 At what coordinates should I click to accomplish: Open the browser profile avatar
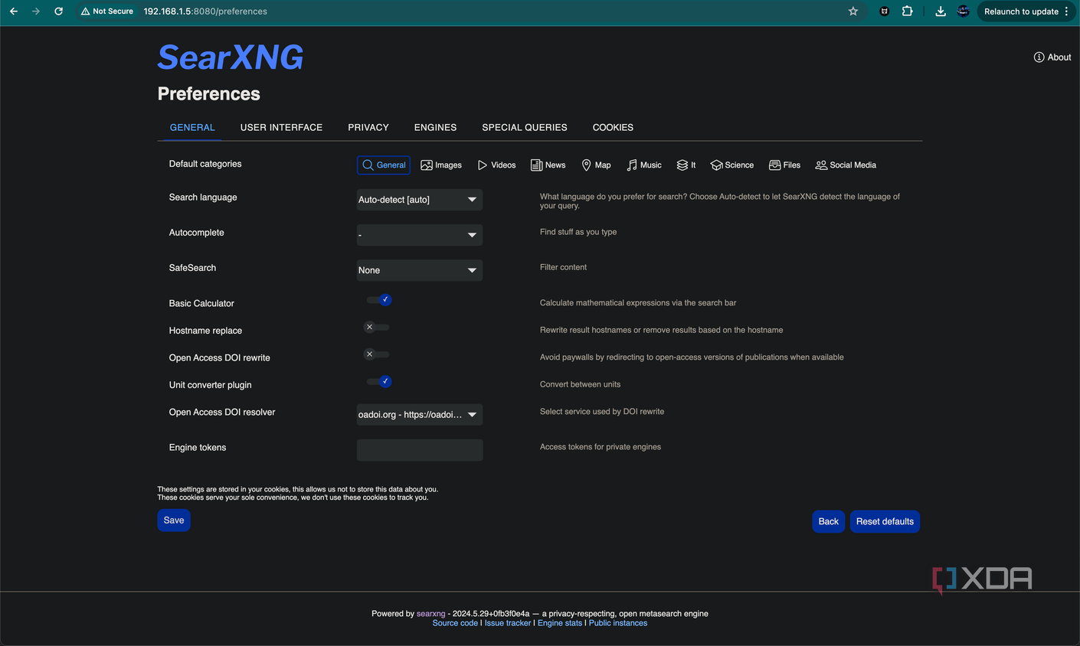click(964, 11)
